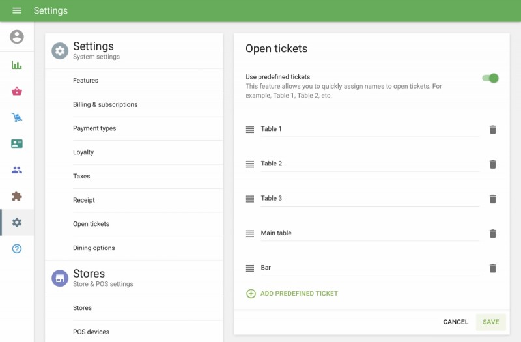Go to Billing & subscriptions
The width and height of the screenshot is (521, 342).
click(x=105, y=105)
